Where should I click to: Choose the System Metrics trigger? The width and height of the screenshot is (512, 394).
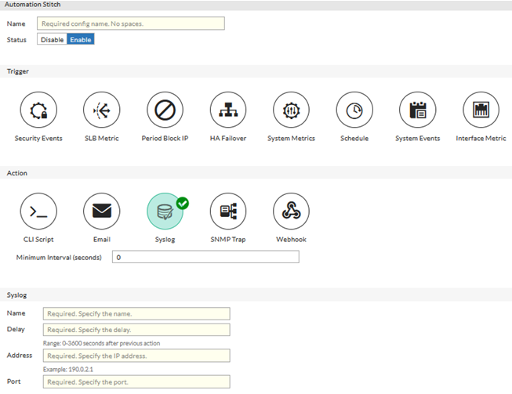click(291, 111)
